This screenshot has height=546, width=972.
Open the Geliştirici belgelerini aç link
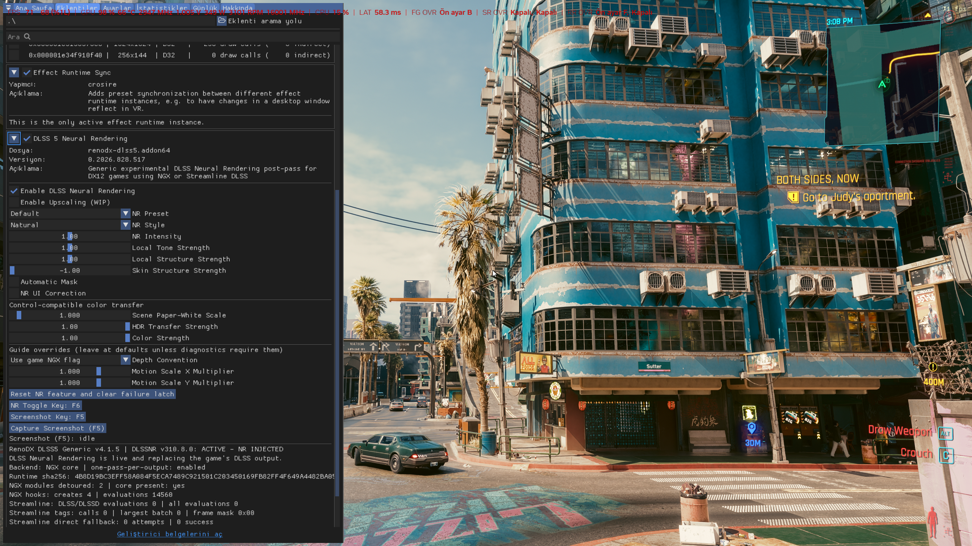click(x=170, y=534)
